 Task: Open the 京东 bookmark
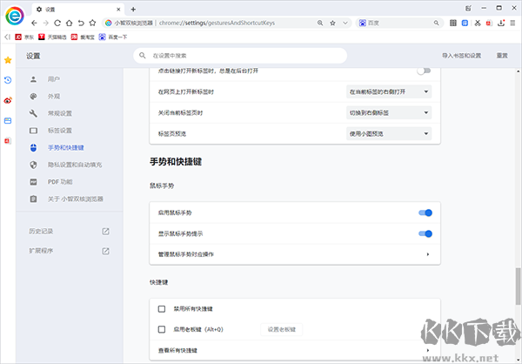click(x=24, y=37)
